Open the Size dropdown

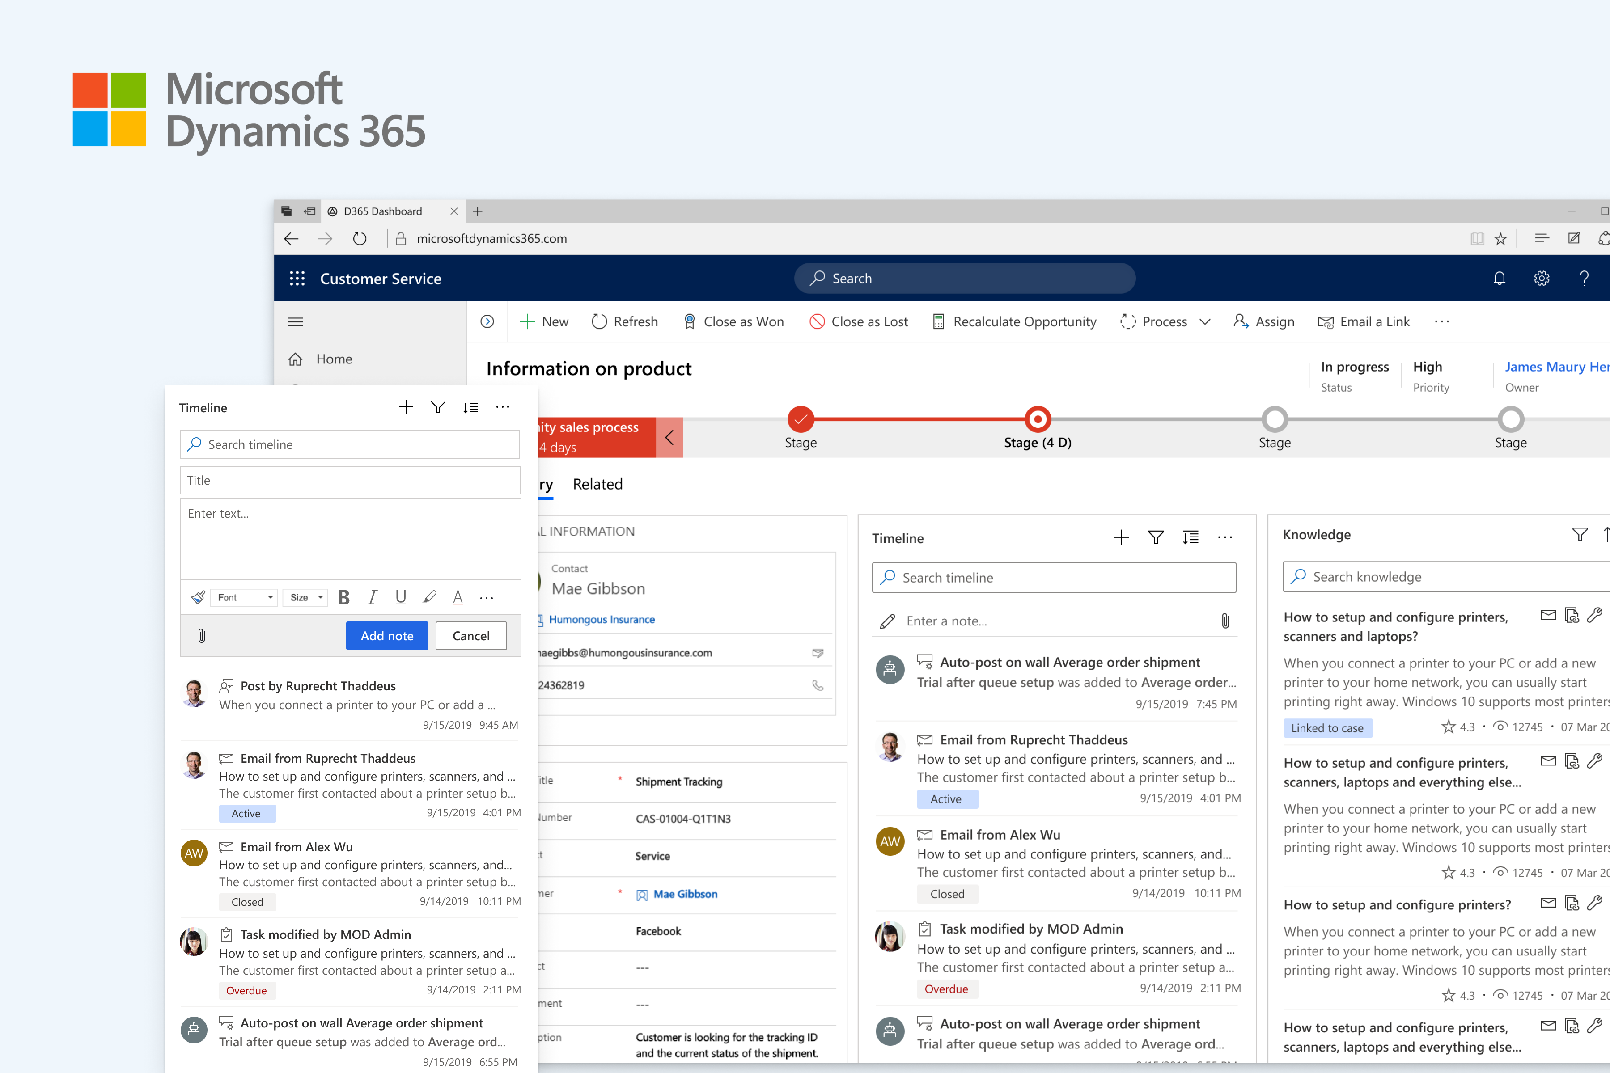305,597
